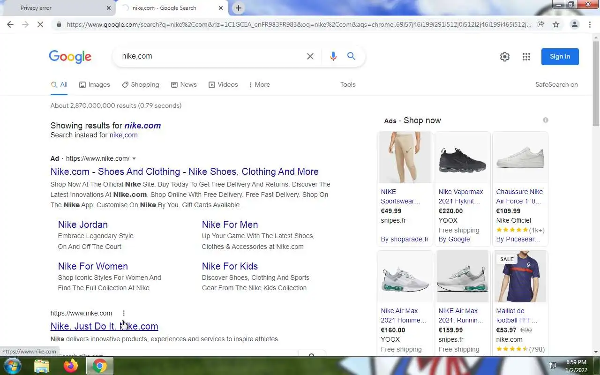Open the search Tools options
Viewport: 600px width, 375px height.
pos(348,85)
